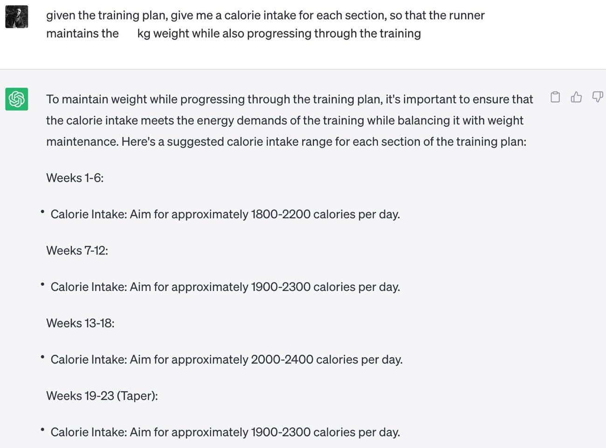Click the "kg weight while also progressing" prompt line
The height and width of the screenshot is (448, 606).
[x=279, y=34]
